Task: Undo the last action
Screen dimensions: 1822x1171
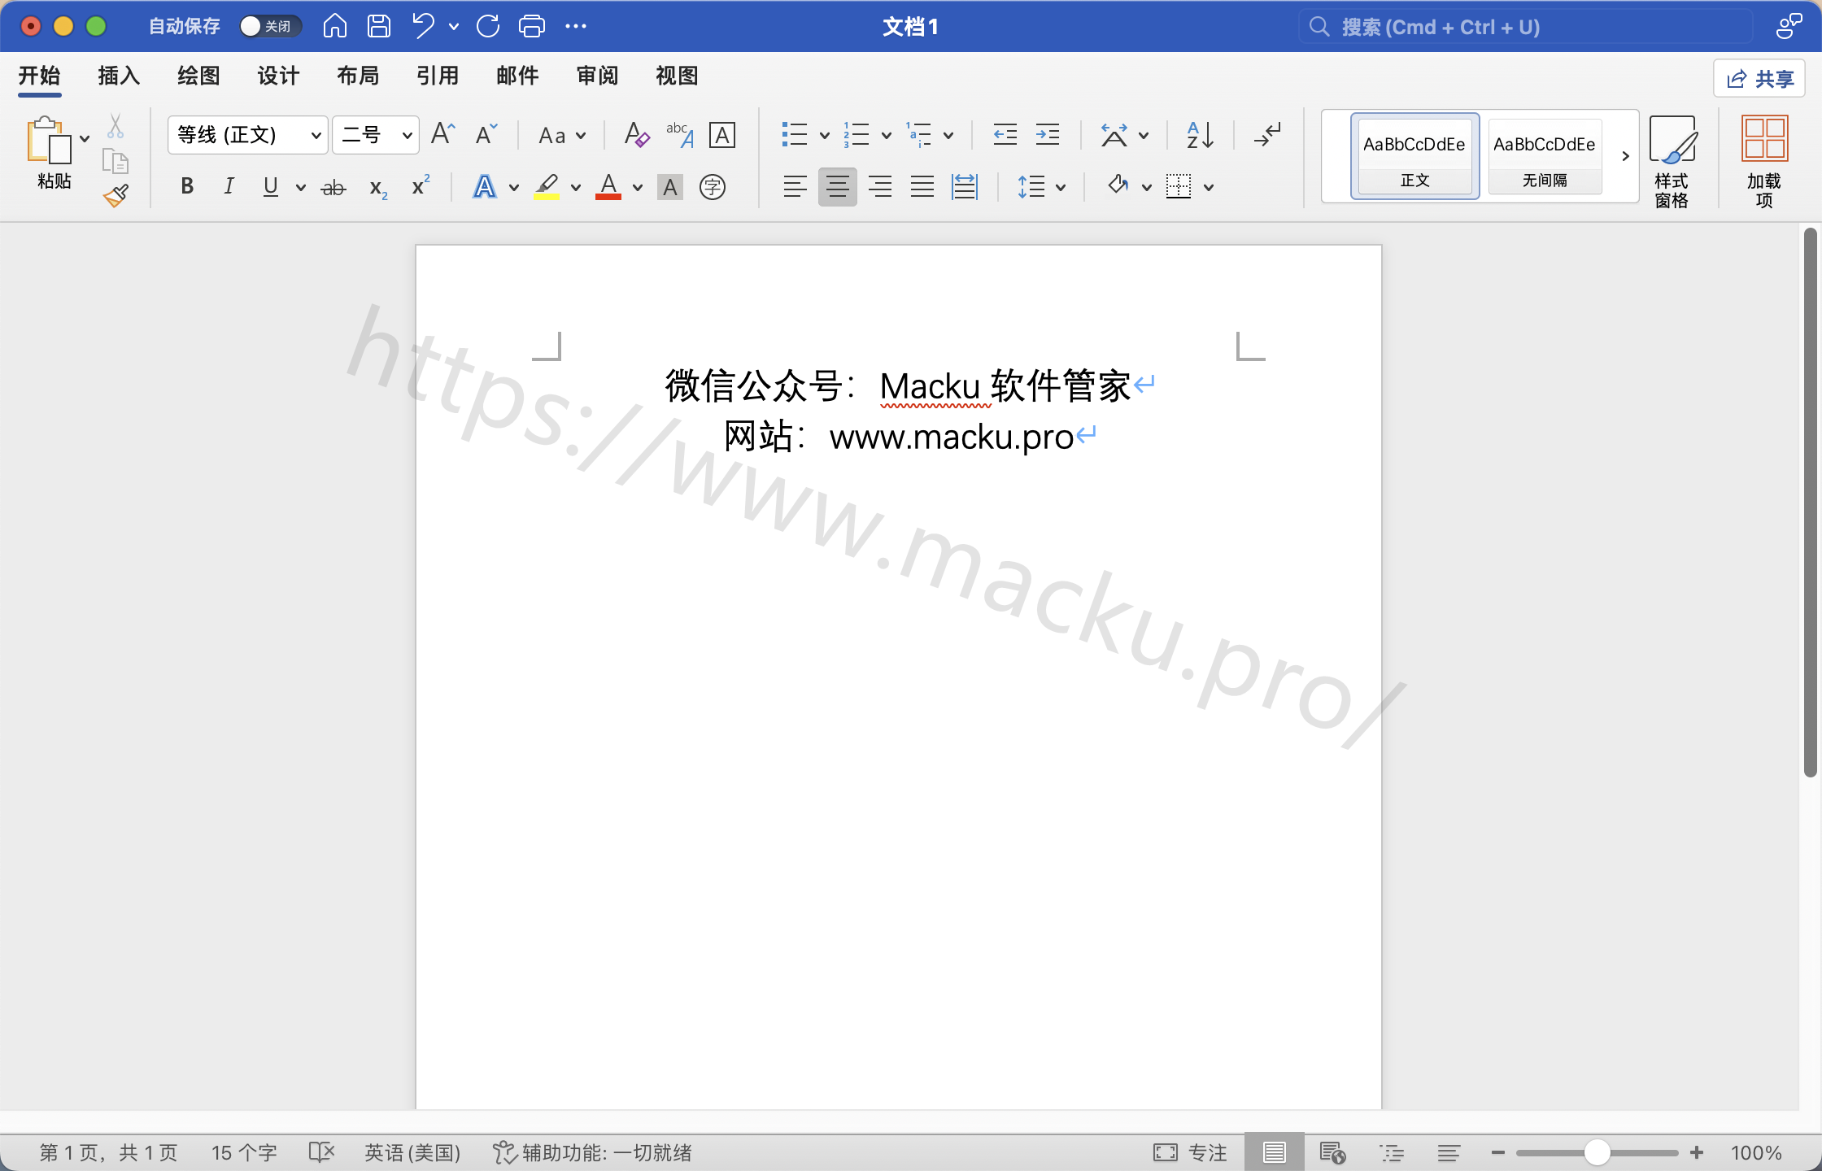Action: pyautogui.click(x=423, y=26)
